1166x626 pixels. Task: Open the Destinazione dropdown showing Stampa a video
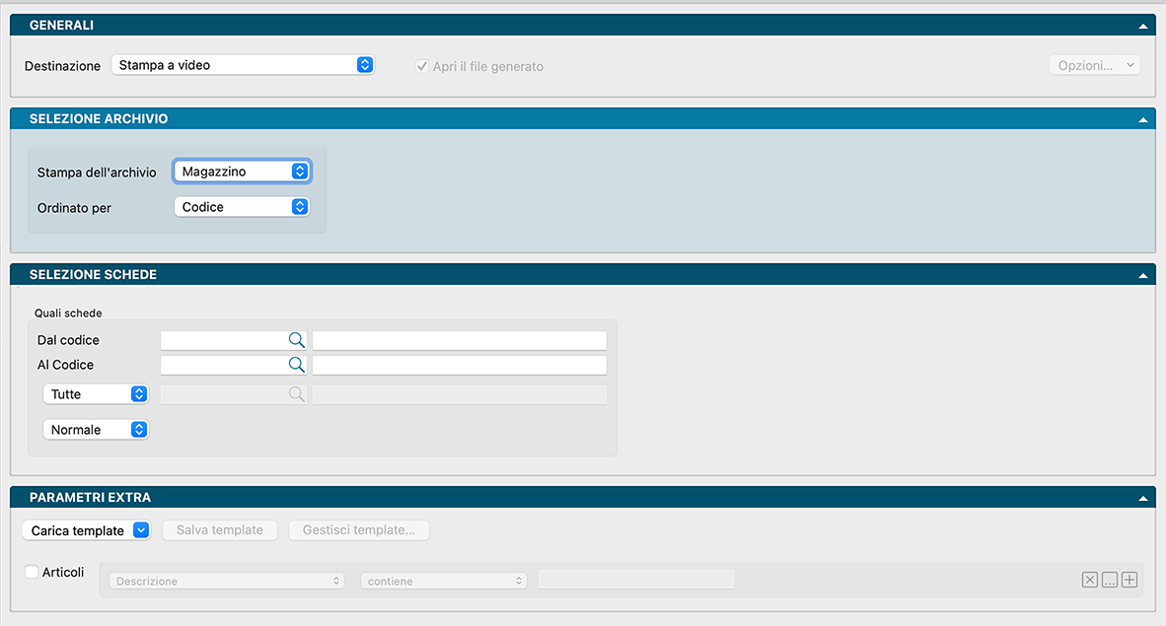[243, 65]
